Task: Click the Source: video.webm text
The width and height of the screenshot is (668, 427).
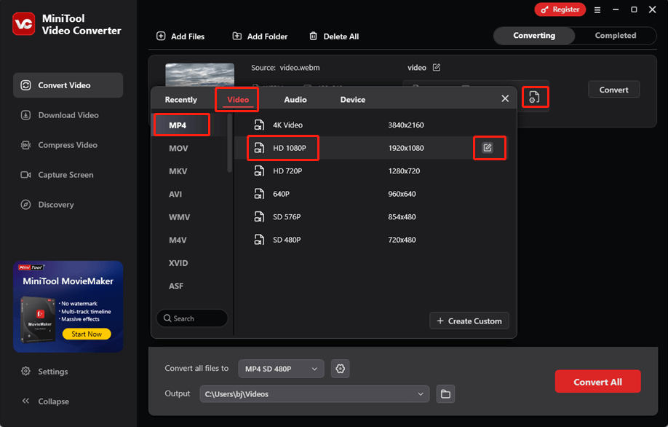Action: [x=285, y=67]
